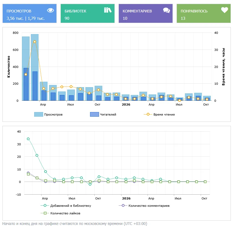The height and width of the screenshot is (226, 233).
Task: Click the eye icon in the Просмотров card
Action: [x=50, y=10]
